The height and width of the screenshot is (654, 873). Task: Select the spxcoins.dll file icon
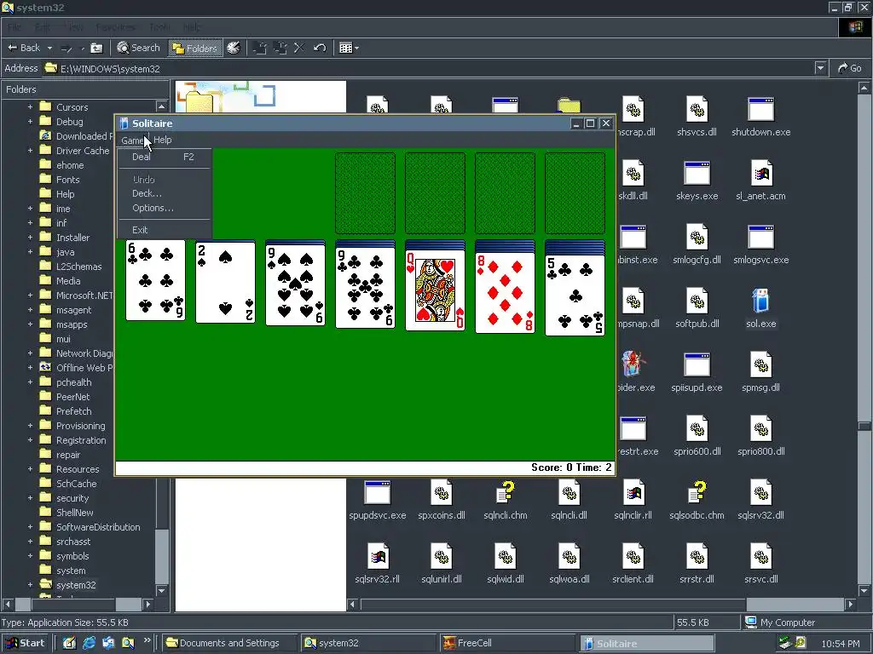click(441, 493)
